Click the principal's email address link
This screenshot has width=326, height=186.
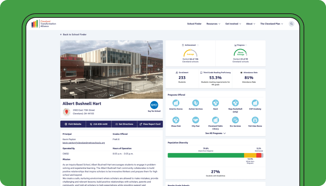83,143
